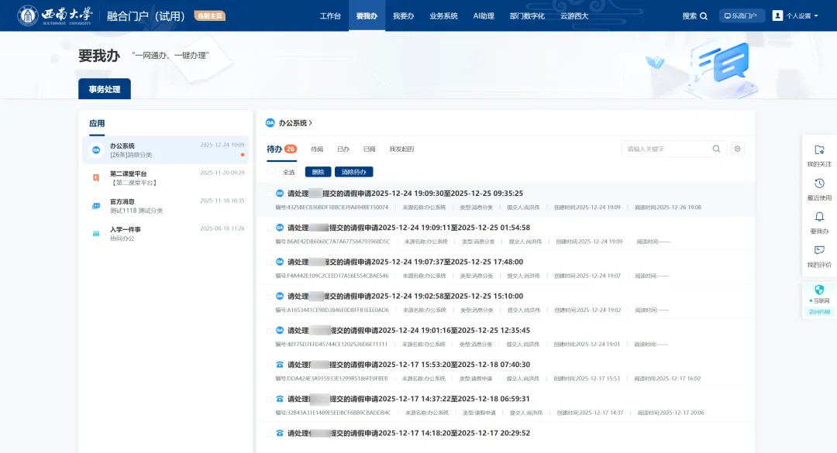The image size is (837, 453).
Task: Open the 个人设置 dropdown menu
Action: tap(796, 16)
